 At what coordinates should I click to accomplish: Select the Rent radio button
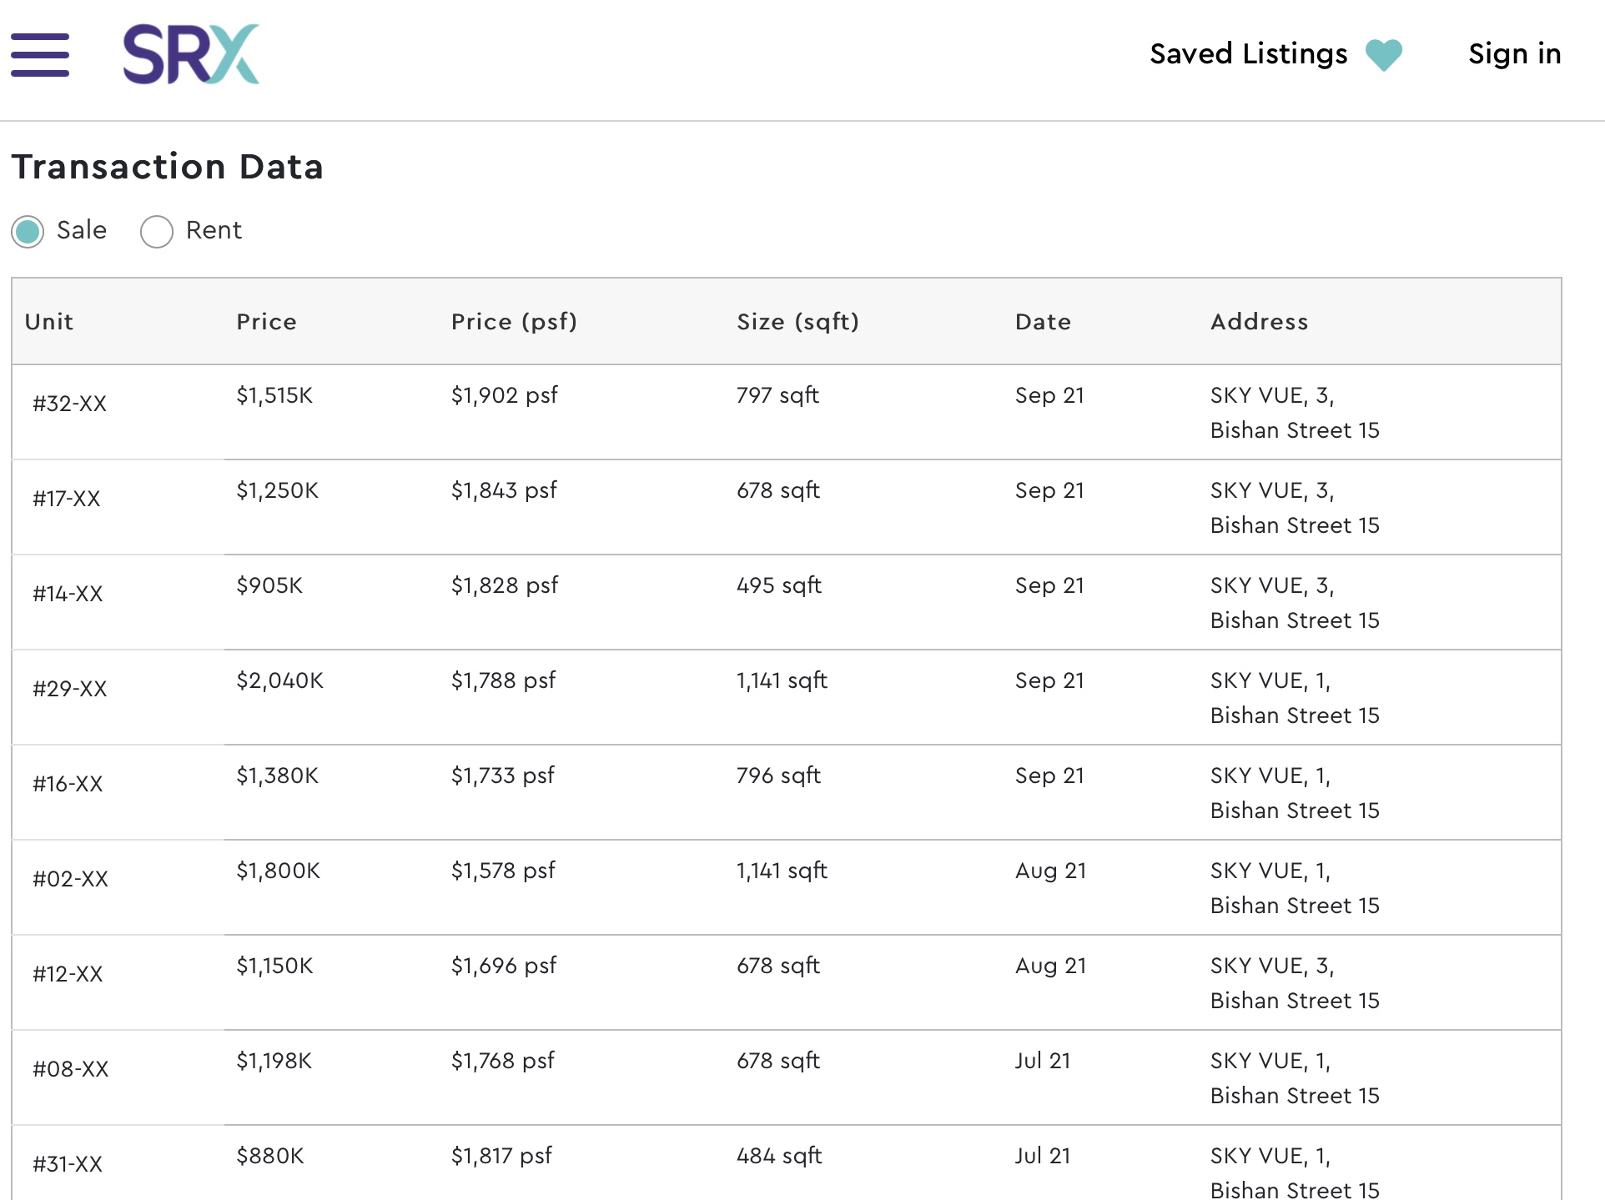click(x=157, y=231)
